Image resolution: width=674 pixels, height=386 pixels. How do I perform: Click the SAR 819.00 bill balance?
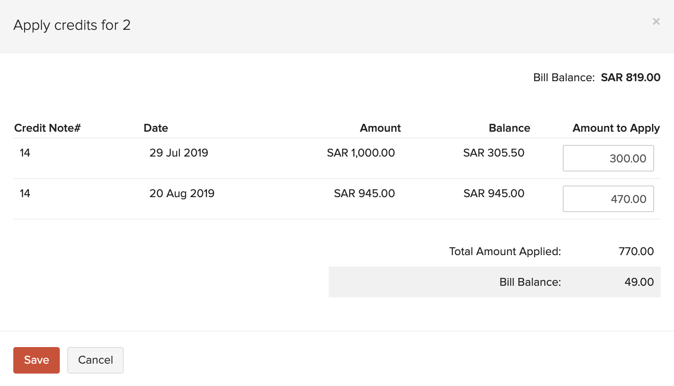click(x=630, y=77)
